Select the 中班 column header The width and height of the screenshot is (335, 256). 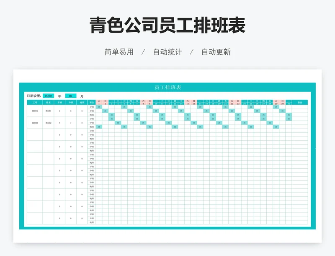pos(71,103)
